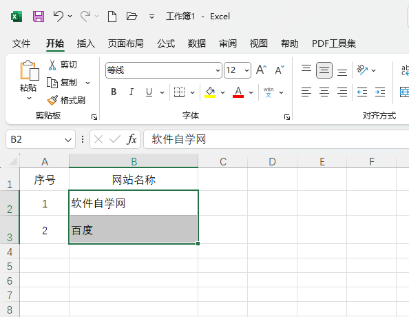
Task: Decrease indent in alignment group
Action: pos(362,92)
